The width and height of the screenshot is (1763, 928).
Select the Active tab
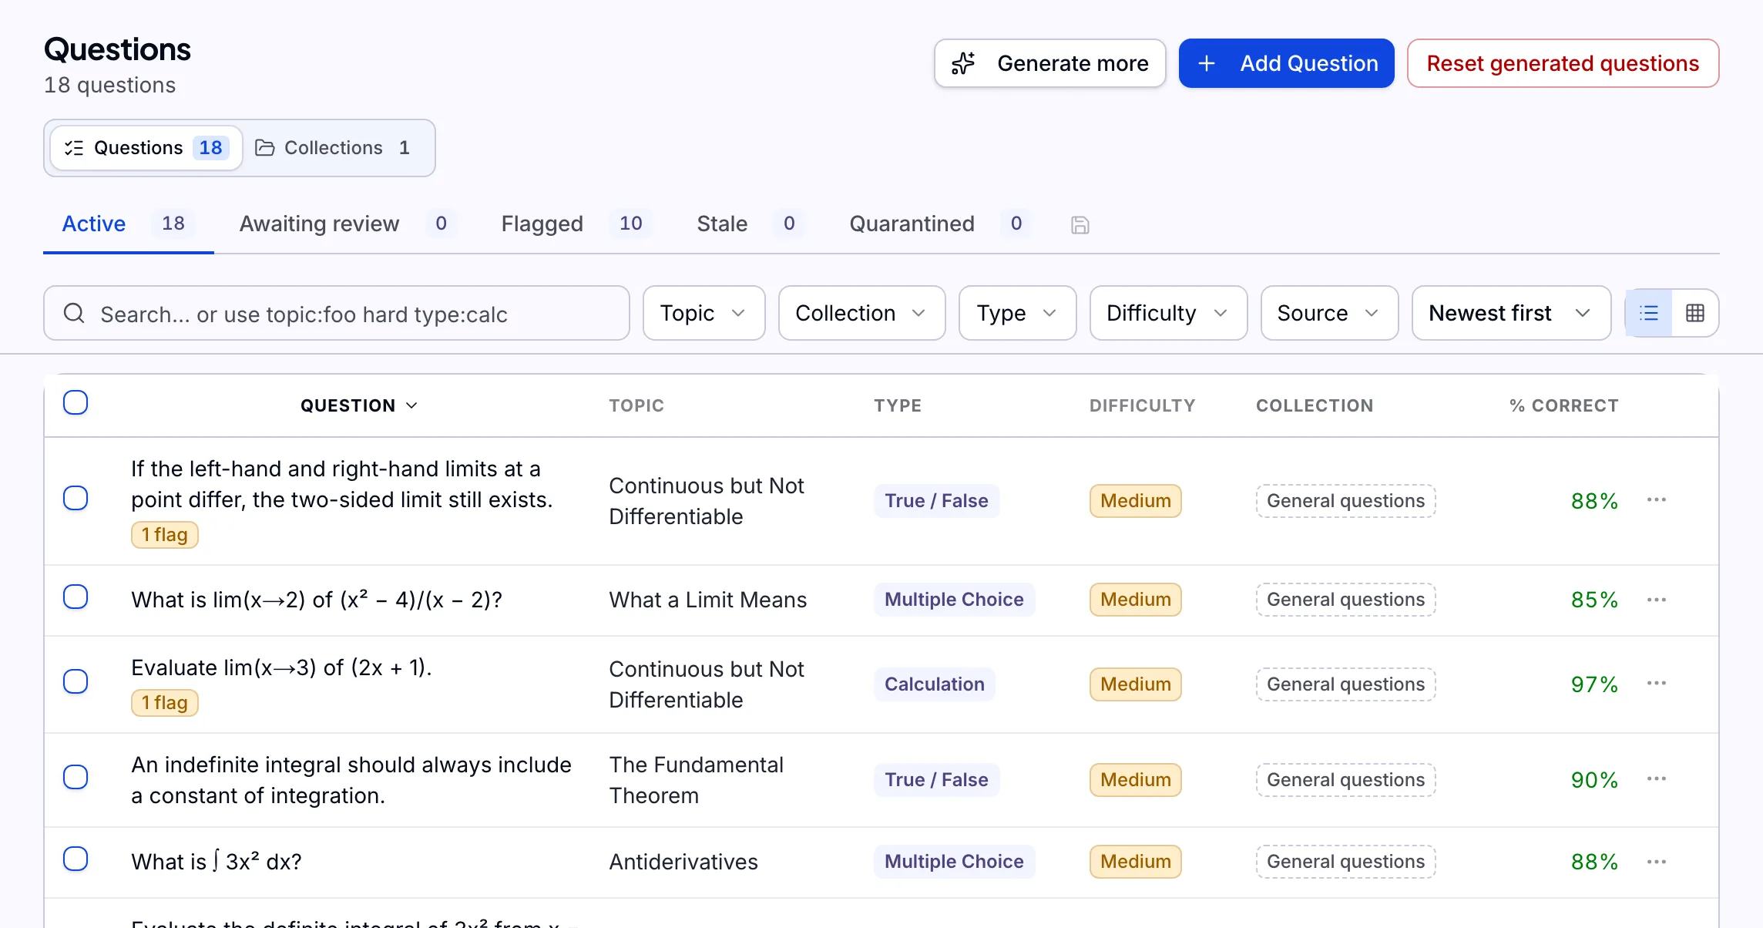tap(128, 224)
